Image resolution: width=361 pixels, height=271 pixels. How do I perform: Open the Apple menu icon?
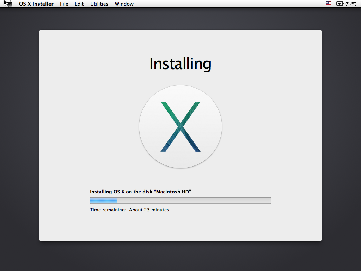[x=9, y=4]
